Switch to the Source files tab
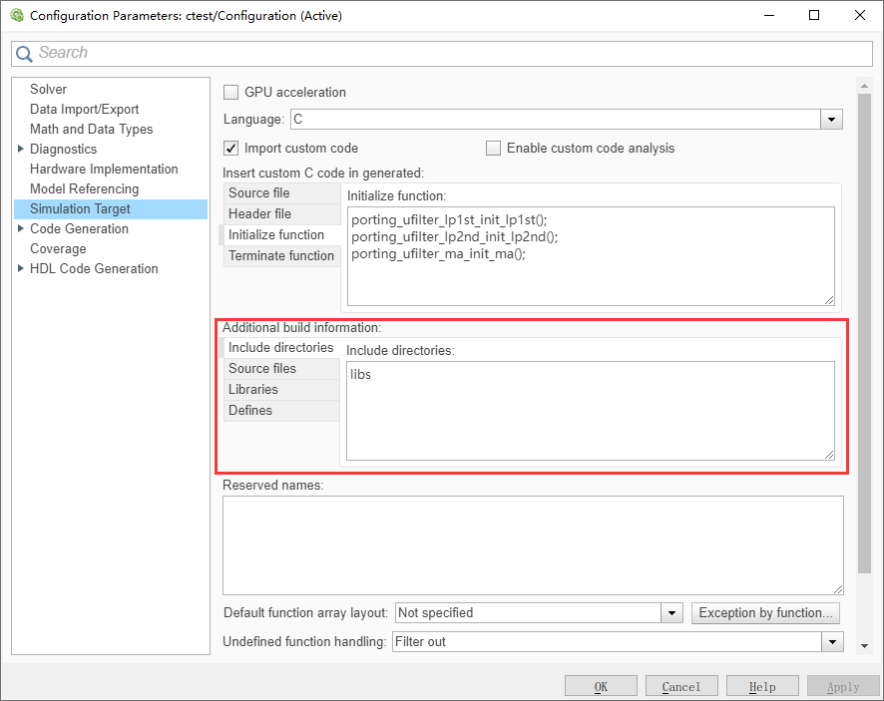This screenshot has height=701, width=884. pos(281,369)
